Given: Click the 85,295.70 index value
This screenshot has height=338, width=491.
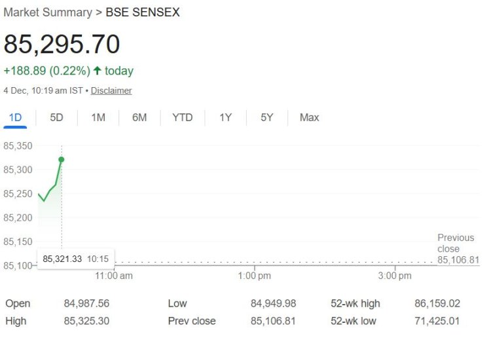Looking at the screenshot, I should pyautogui.click(x=62, y=44).
